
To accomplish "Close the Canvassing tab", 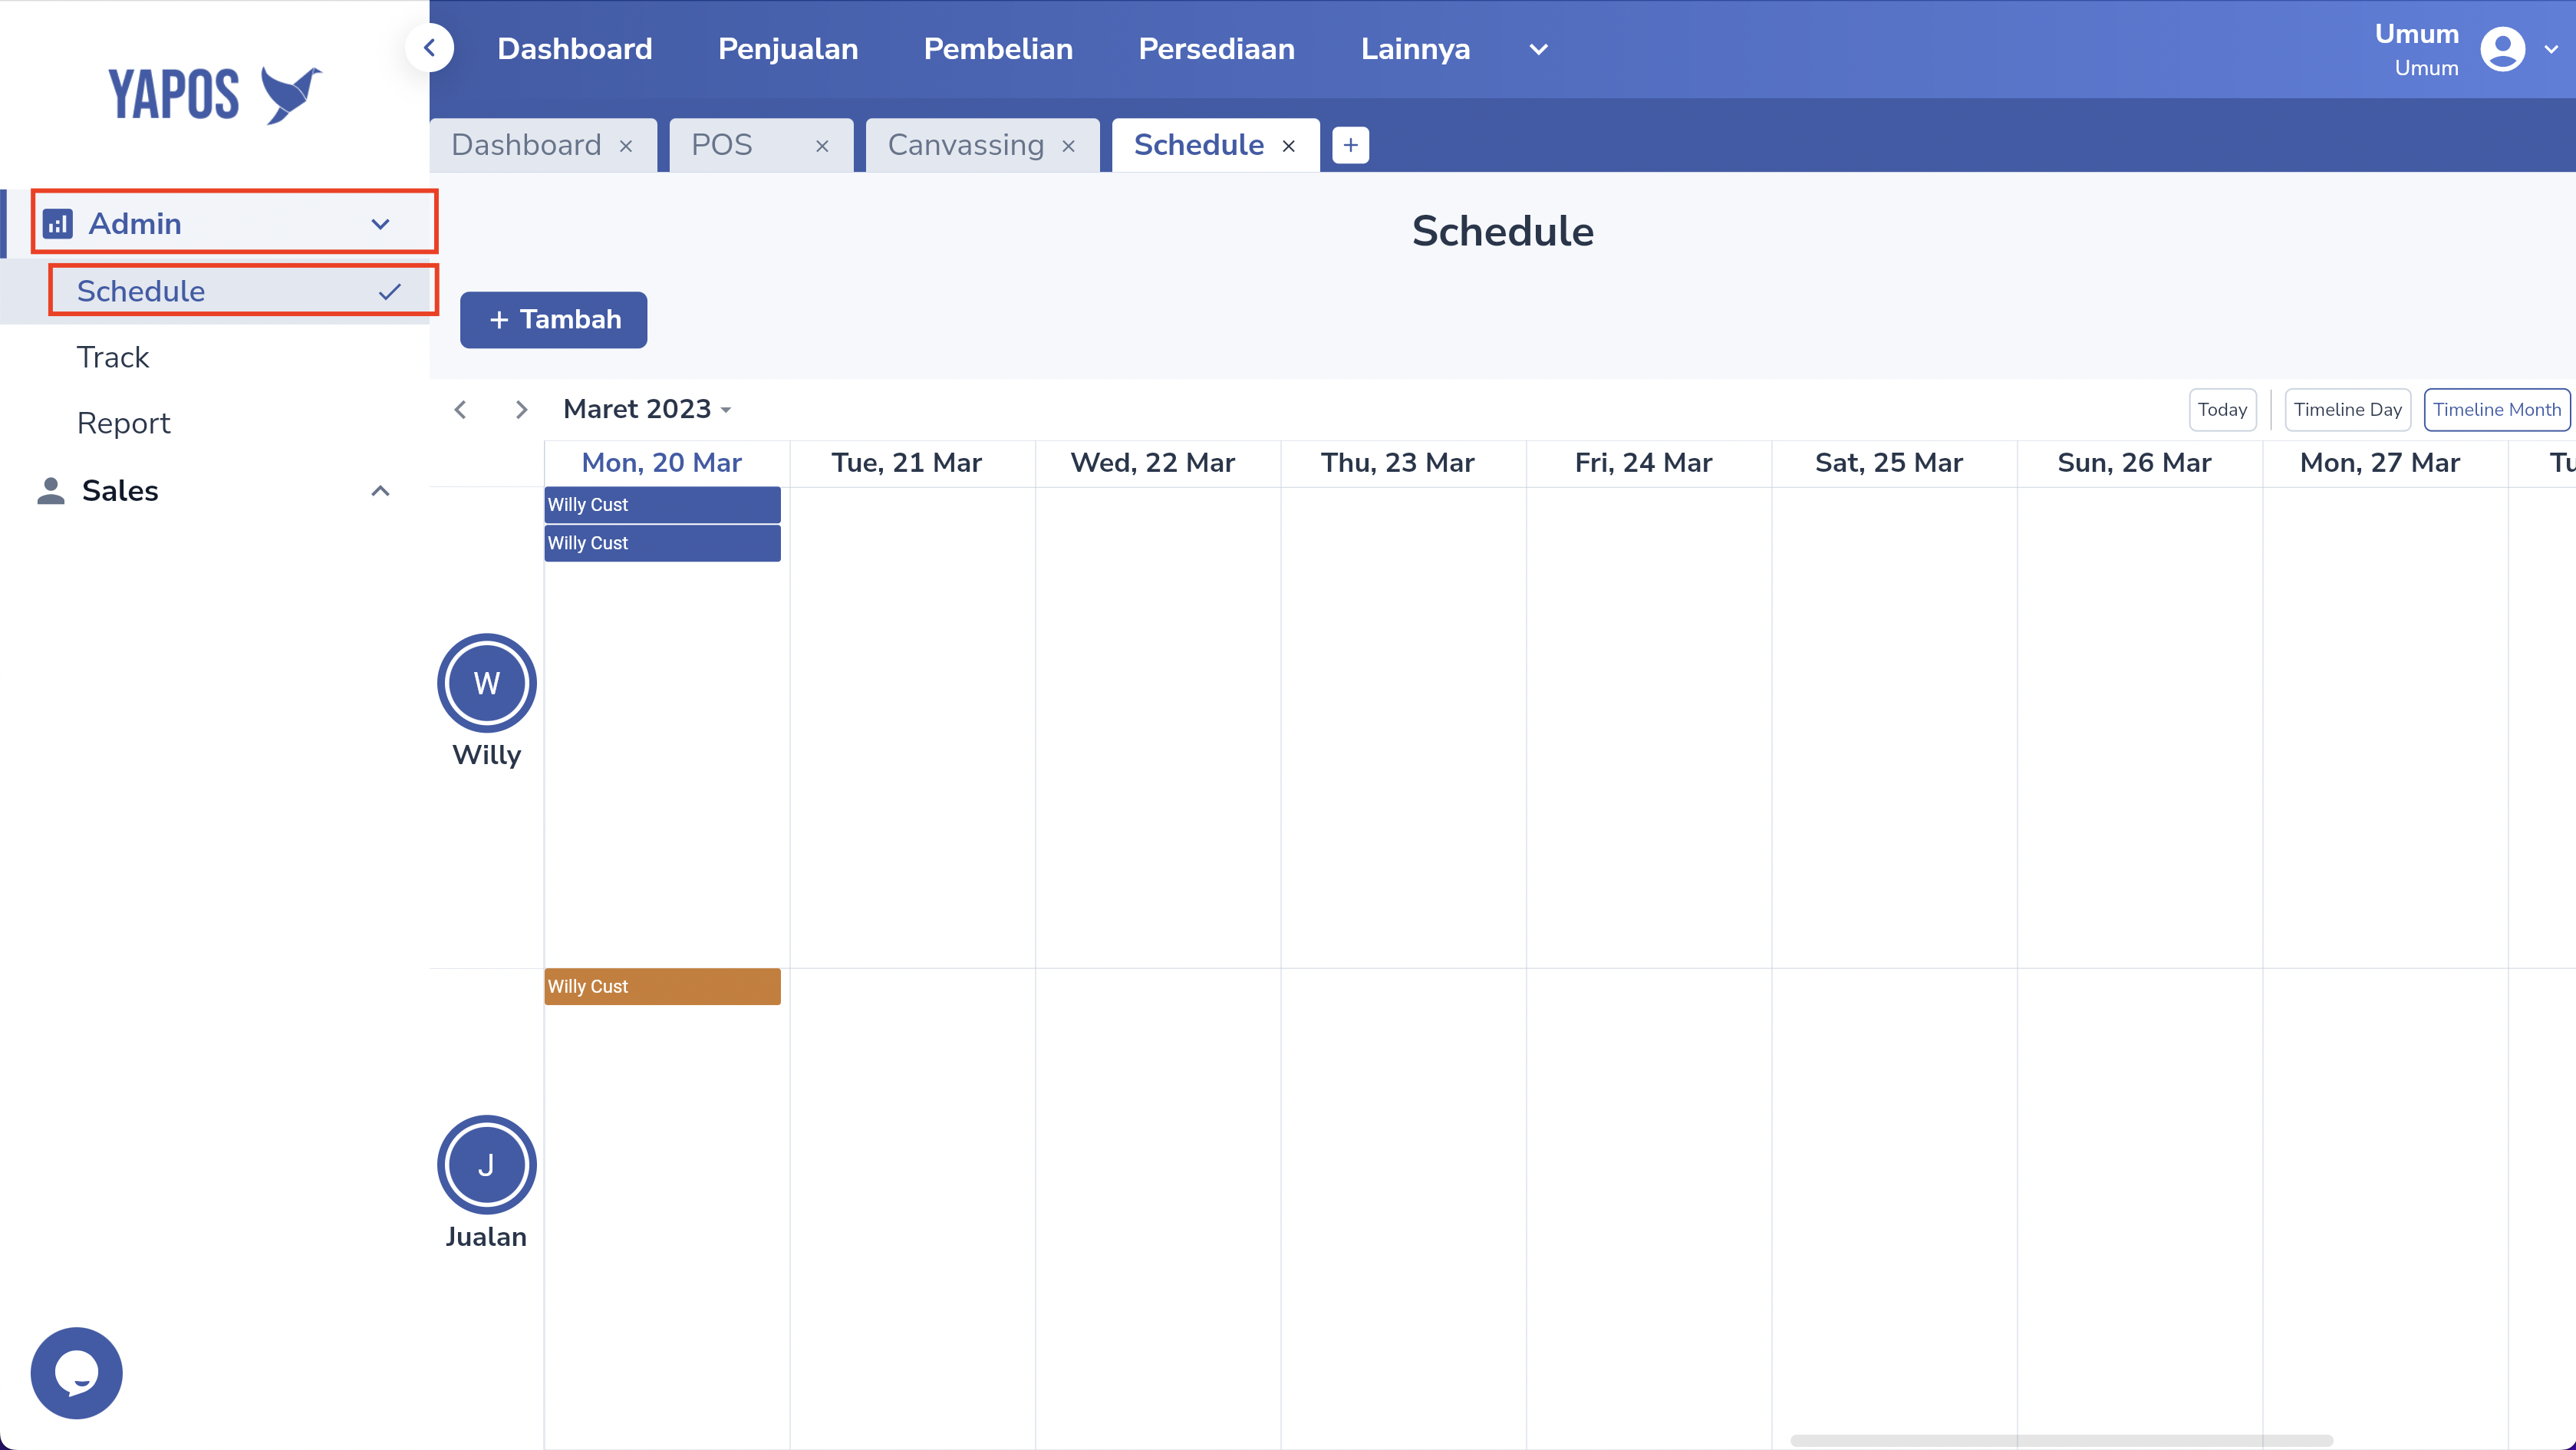I will coord(1068,146).
